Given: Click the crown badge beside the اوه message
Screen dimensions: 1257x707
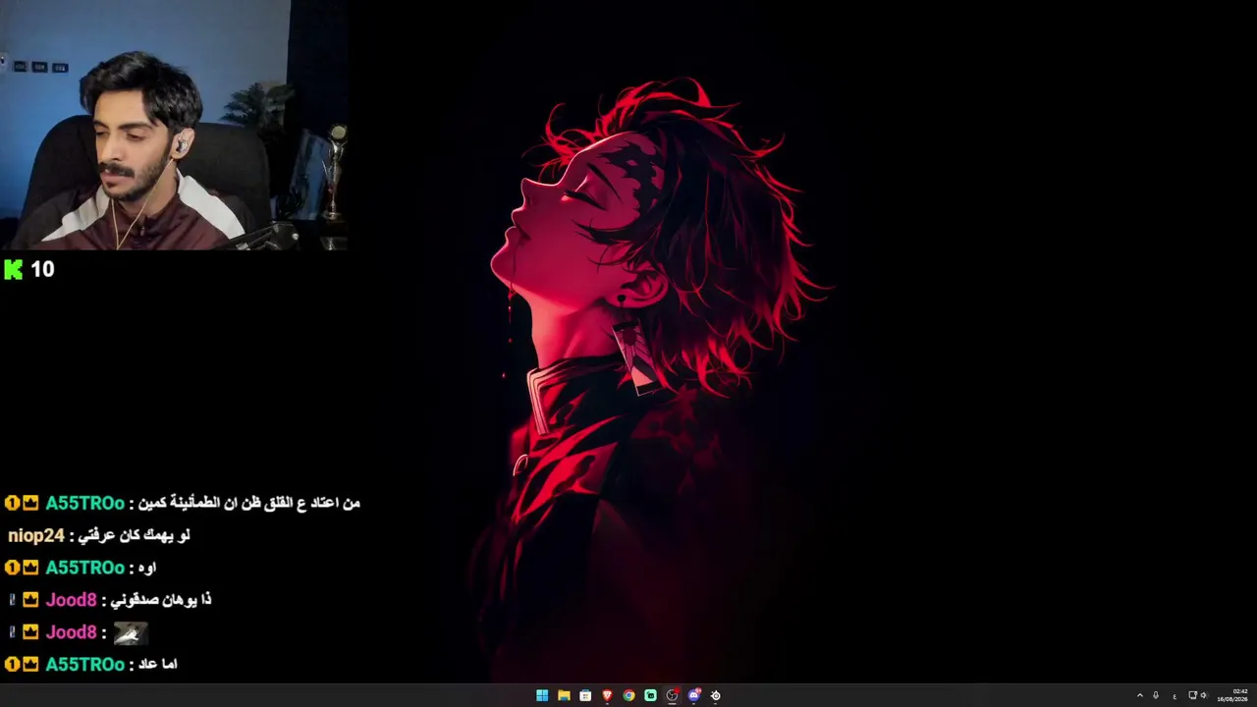Looking at the screenshot, I should pos(30,568).
